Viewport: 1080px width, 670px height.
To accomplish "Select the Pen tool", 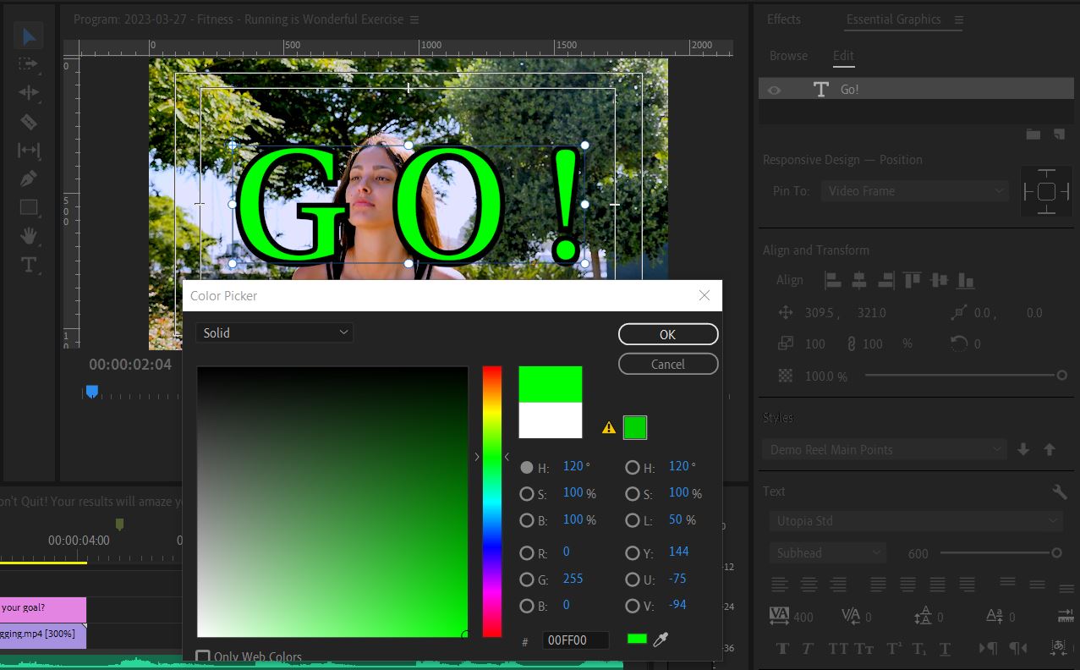I will [29, 179].
